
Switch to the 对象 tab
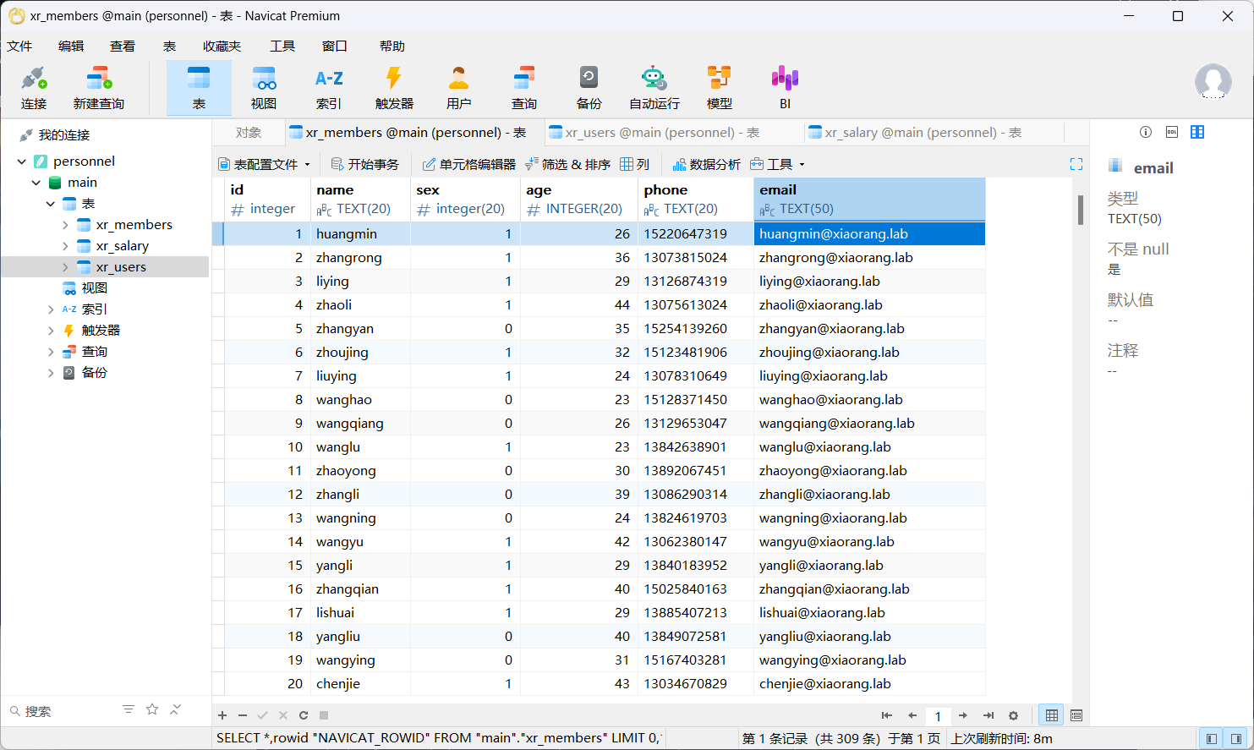point(249,133)
